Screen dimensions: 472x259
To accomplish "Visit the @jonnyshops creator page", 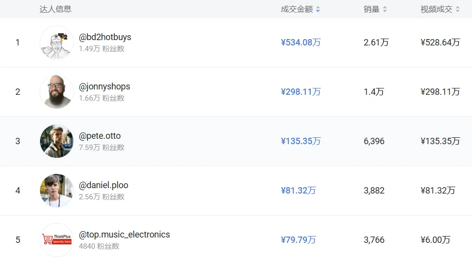I will click(105, 86).
